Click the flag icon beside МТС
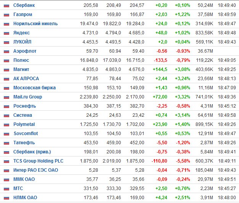The width and height of the screenshot is (239, 203). click(6, 188)
